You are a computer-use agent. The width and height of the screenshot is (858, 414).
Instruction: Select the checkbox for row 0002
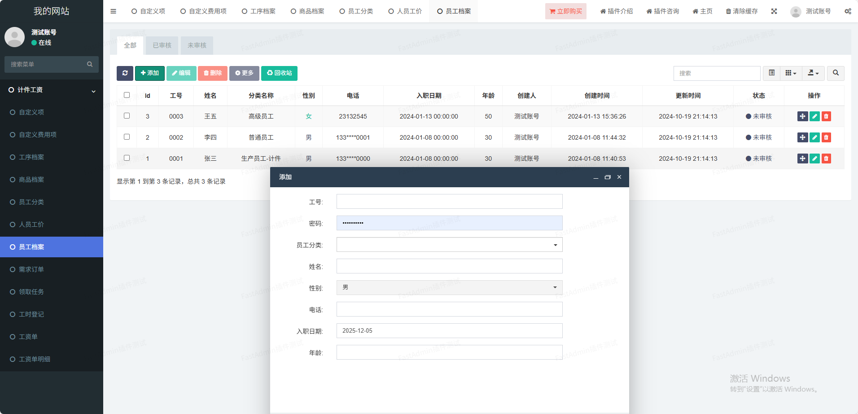[x=127, y=137]
